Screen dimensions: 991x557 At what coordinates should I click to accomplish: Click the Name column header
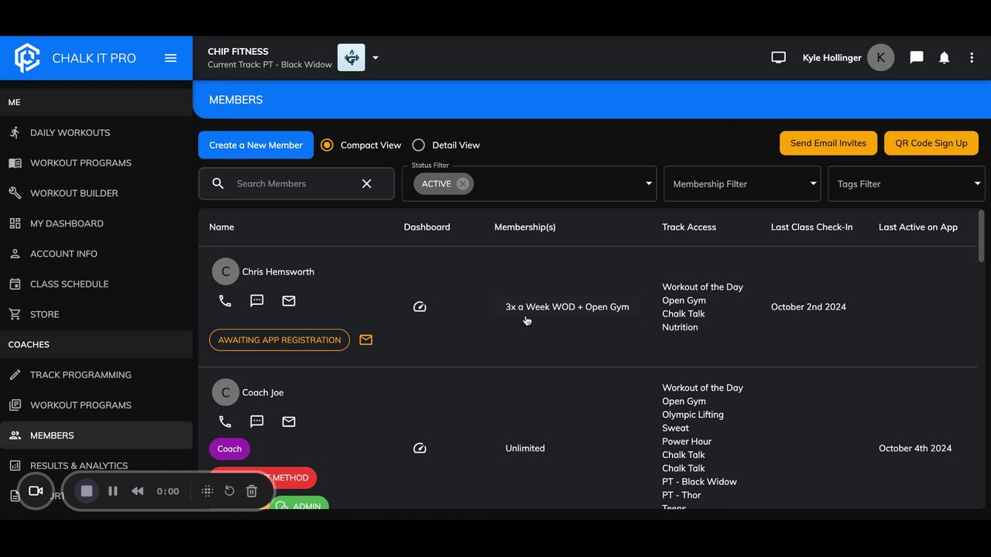(x=221, y=227)
